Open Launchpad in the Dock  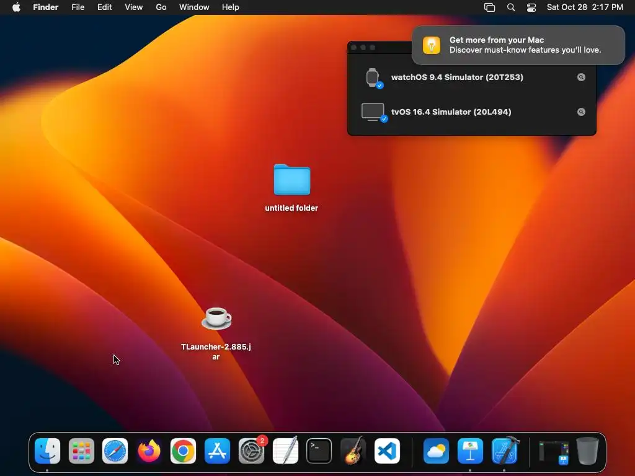tap(81, 451)
